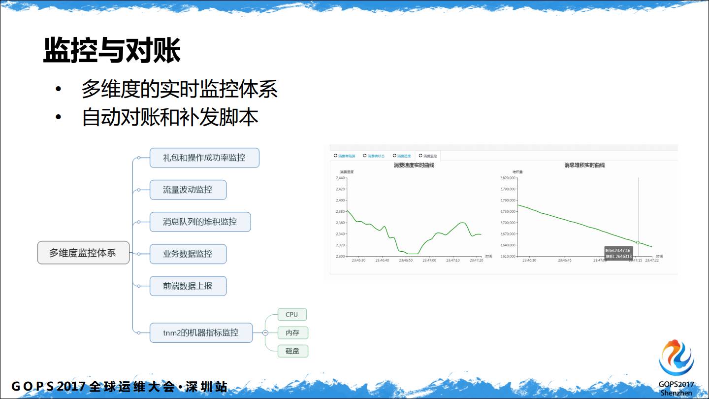709x399 pixels.
Task: Select the 礼包和操作成功率监控 node
Action: [x=204, y=158]
